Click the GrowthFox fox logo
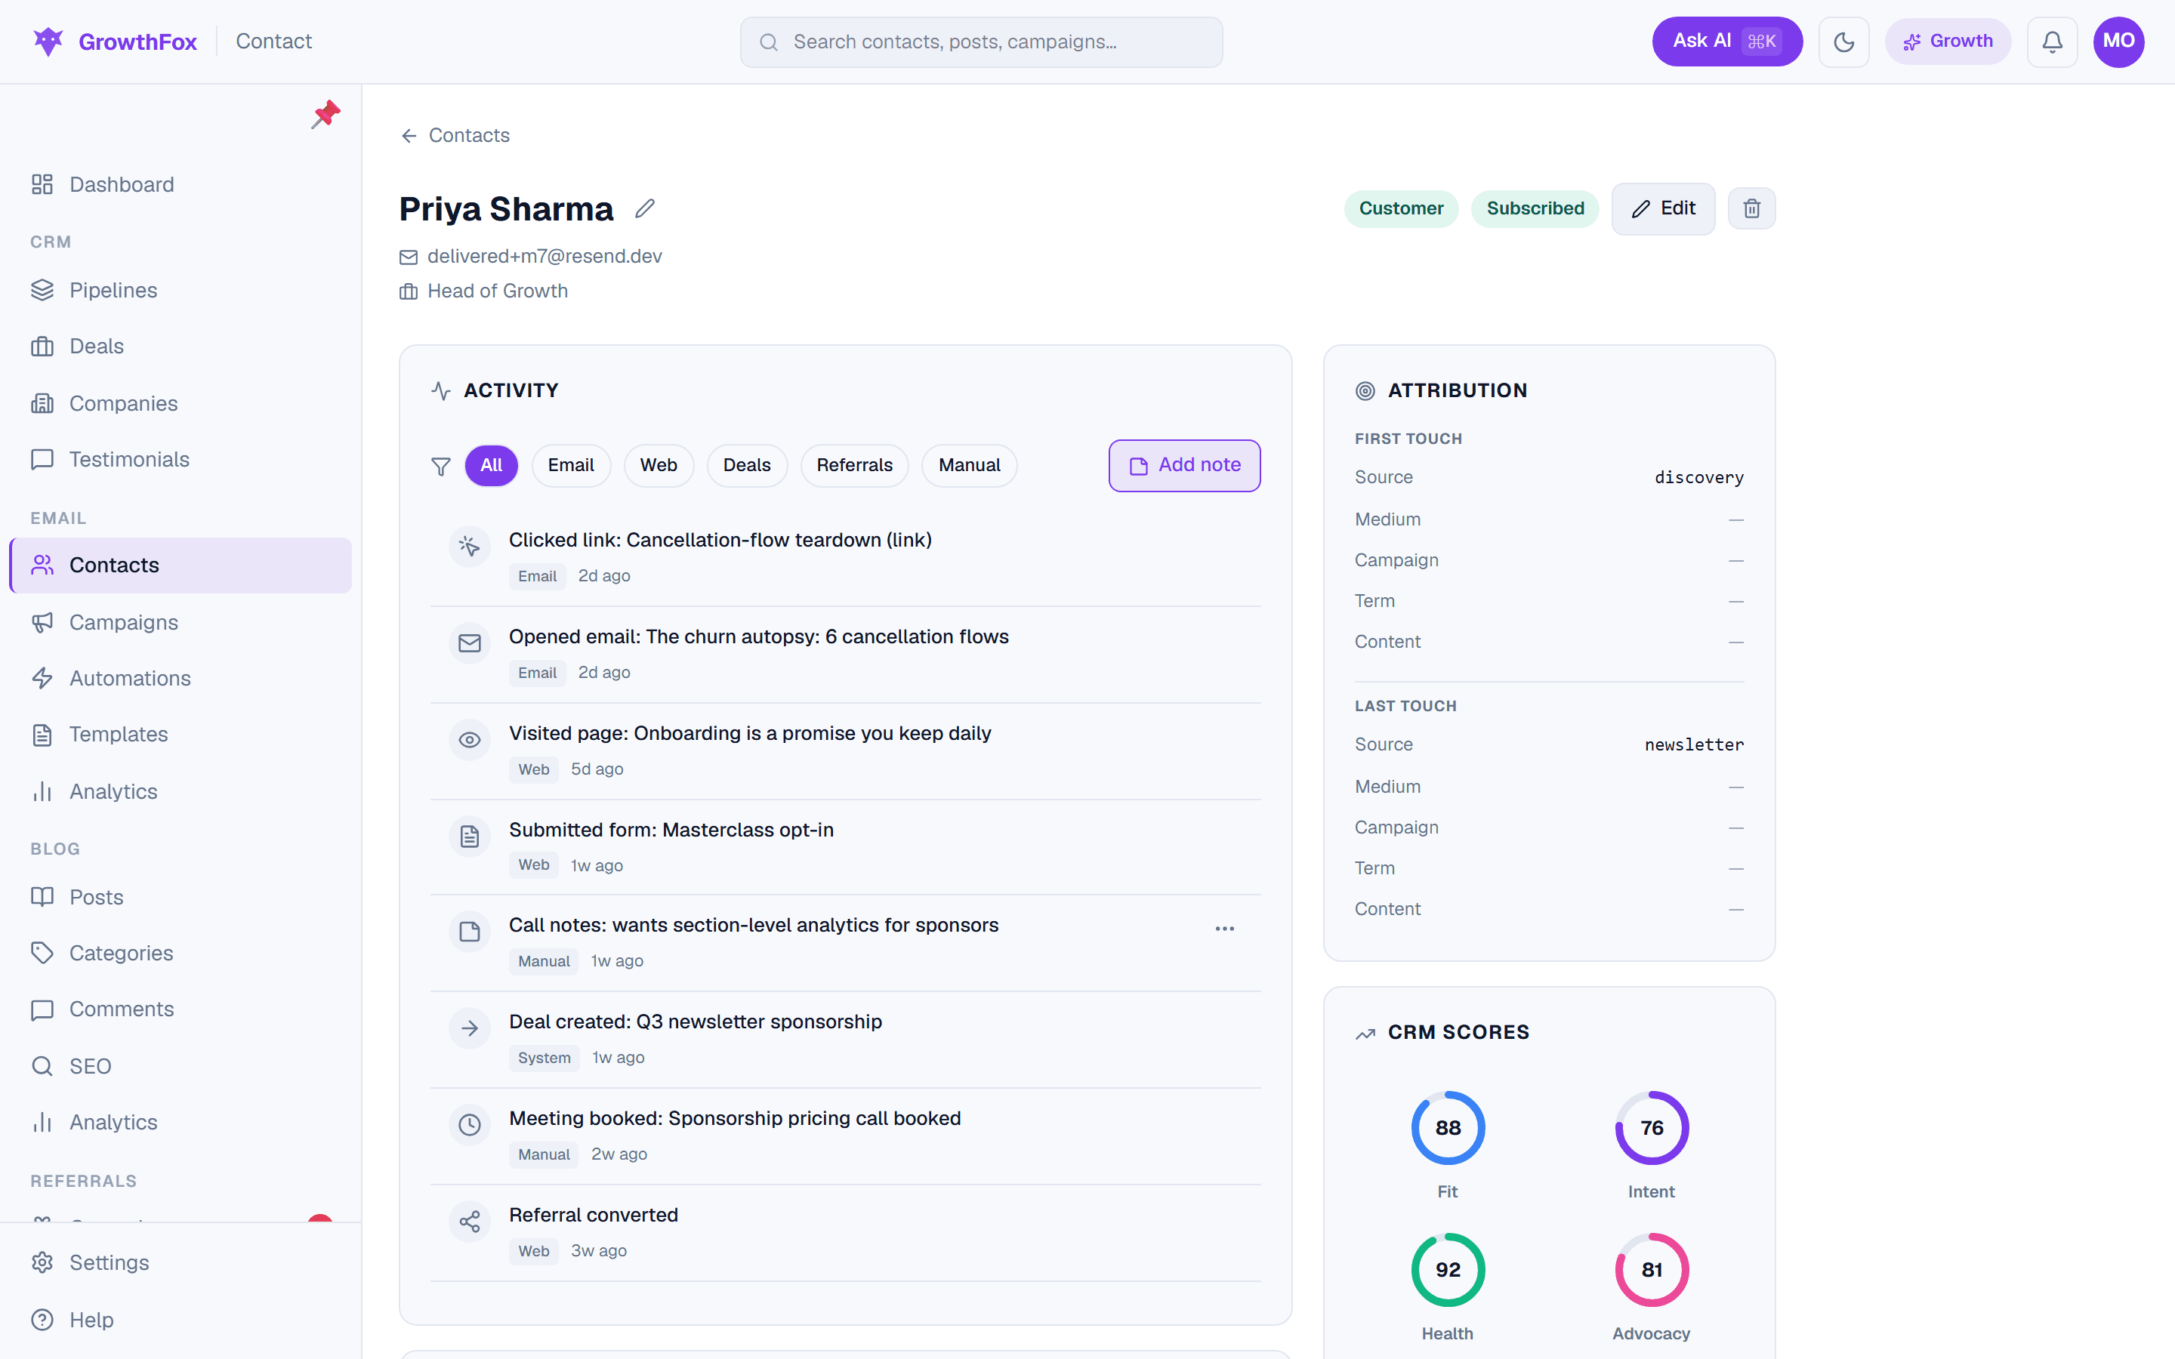The image size is (2175, 1359). 48,42
